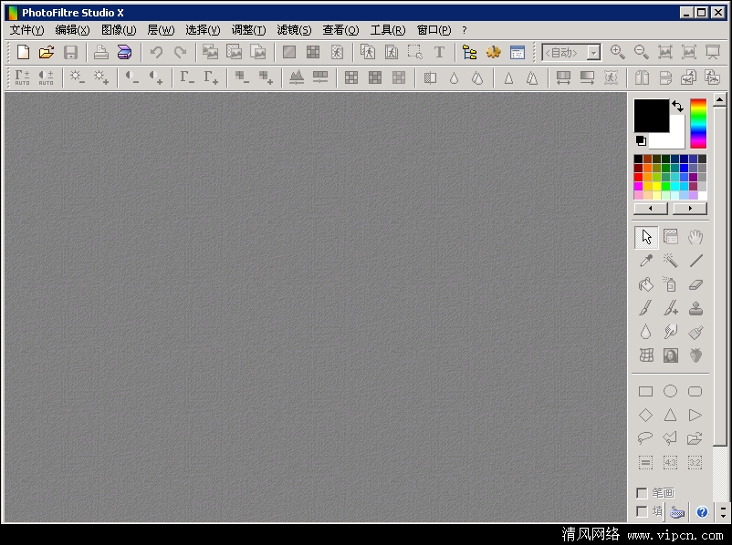The height and width of the screenshot is (545, 732).
Task: Select the Line tool
Action: 695,261
